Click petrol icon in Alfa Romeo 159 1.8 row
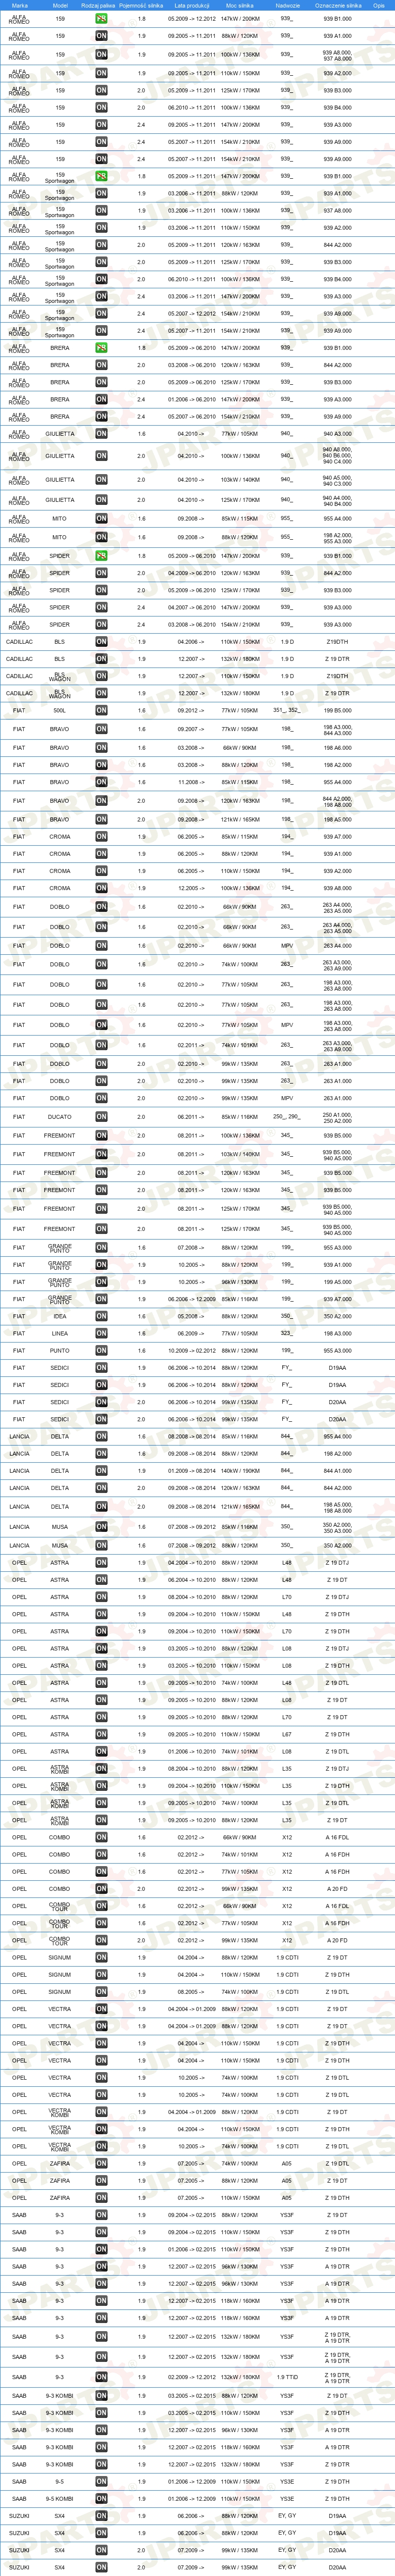 point(101,18)
